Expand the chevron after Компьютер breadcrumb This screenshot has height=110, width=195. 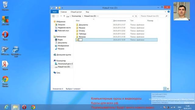[83, 16]
